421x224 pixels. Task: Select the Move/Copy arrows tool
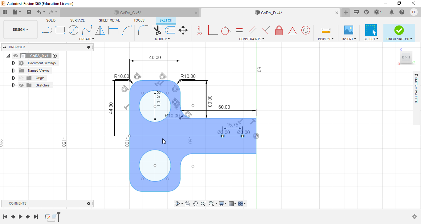(183, 30)
